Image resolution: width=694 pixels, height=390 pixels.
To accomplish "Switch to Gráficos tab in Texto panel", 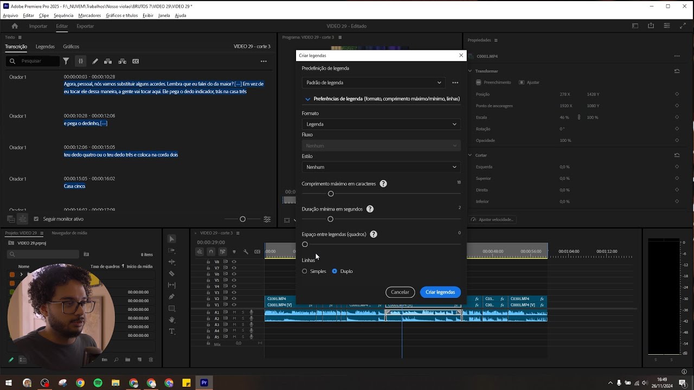I will [71, 47].
